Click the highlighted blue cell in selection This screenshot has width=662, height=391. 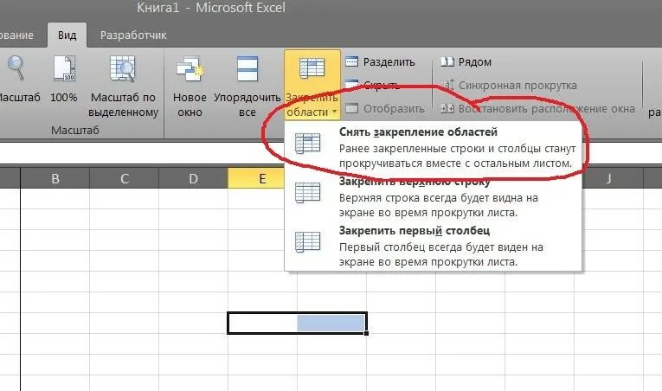(x=331, y=323)
